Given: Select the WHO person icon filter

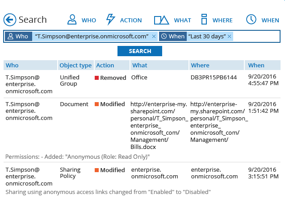Looking at the screenshot, I should (x=72, y=20).
